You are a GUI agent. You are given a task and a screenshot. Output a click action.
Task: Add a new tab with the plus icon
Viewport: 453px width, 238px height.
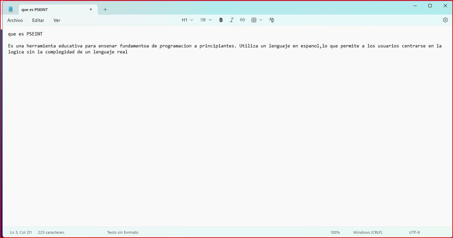(105, 10)
